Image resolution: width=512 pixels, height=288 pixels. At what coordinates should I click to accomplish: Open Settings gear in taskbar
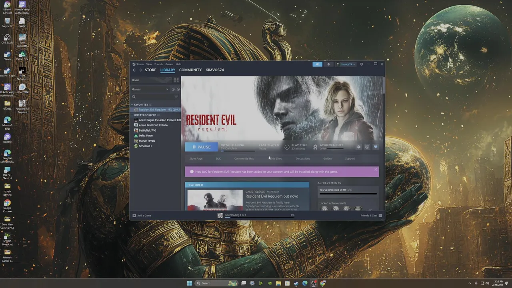click(252, 283)
